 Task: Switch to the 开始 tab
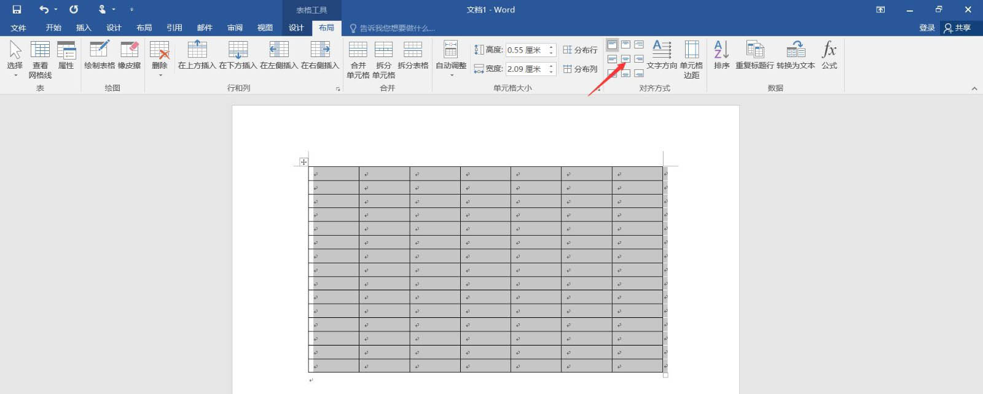pos(53,28)
